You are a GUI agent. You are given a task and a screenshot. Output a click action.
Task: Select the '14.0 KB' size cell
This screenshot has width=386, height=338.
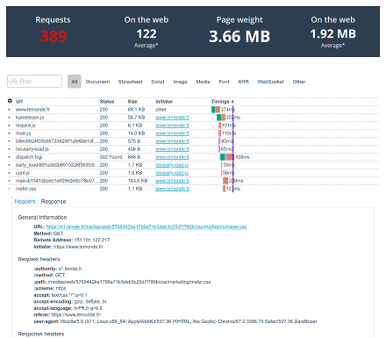coord(136,133)
